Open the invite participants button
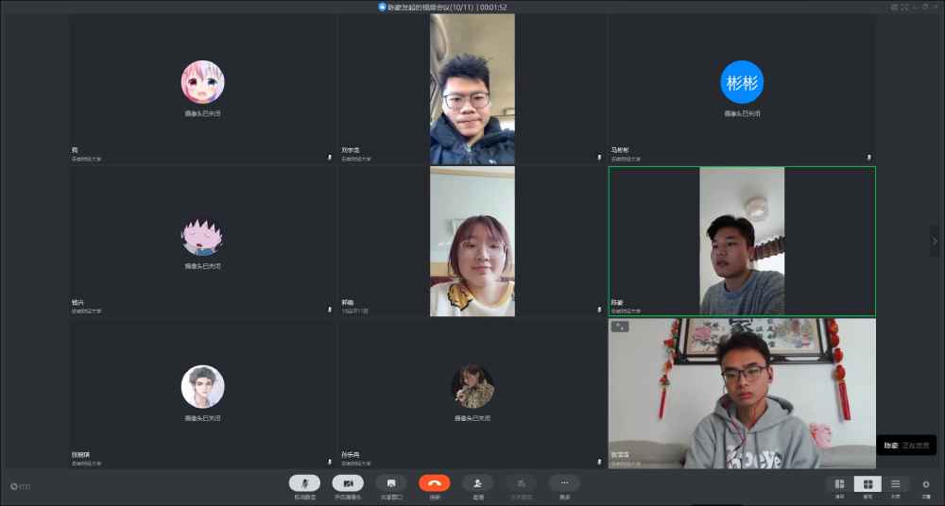 pos(478,483)
